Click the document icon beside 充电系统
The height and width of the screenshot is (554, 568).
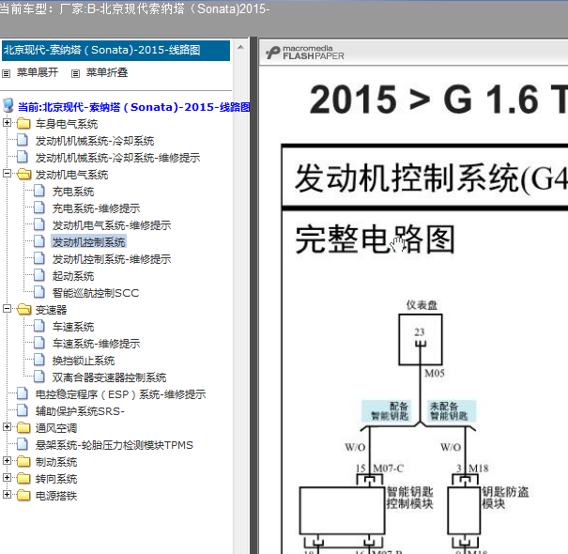click(x=39, y=191)
